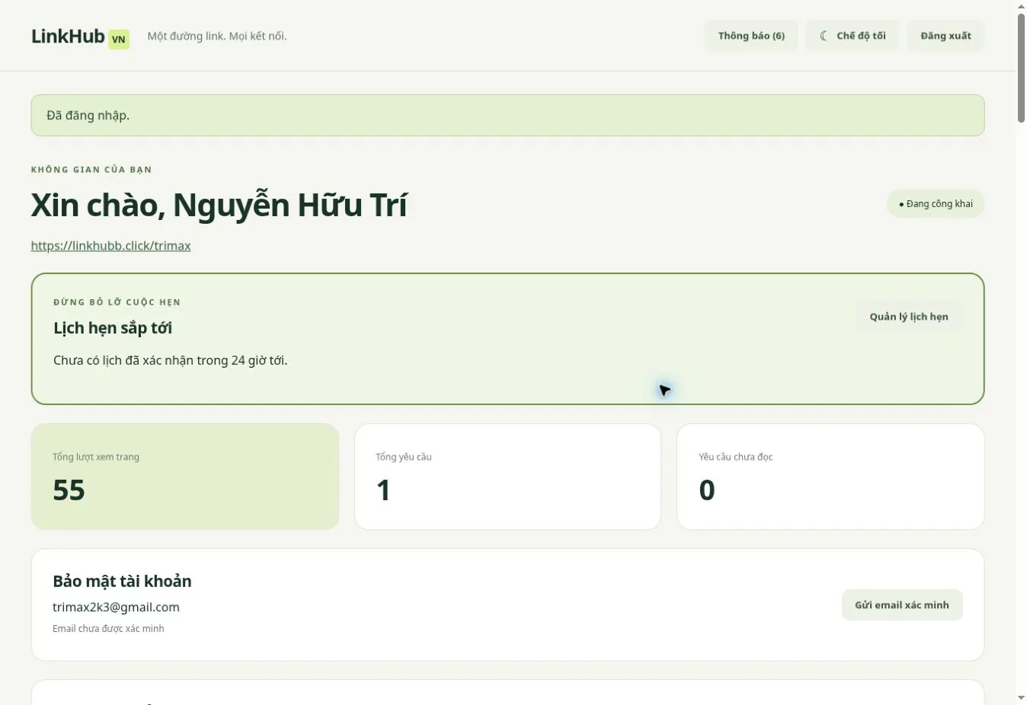Viewport: 1027px width, 705px height.
Task: Click the LinkHub logo
Action: [68, 36]
